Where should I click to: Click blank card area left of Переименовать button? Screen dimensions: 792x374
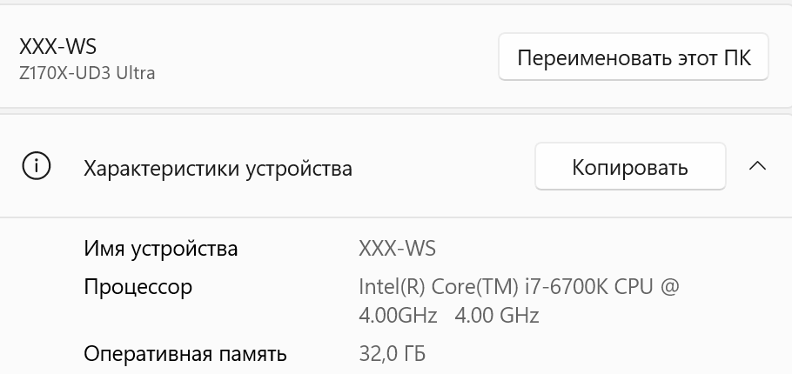pyautogui.click(x=331, y=58)
